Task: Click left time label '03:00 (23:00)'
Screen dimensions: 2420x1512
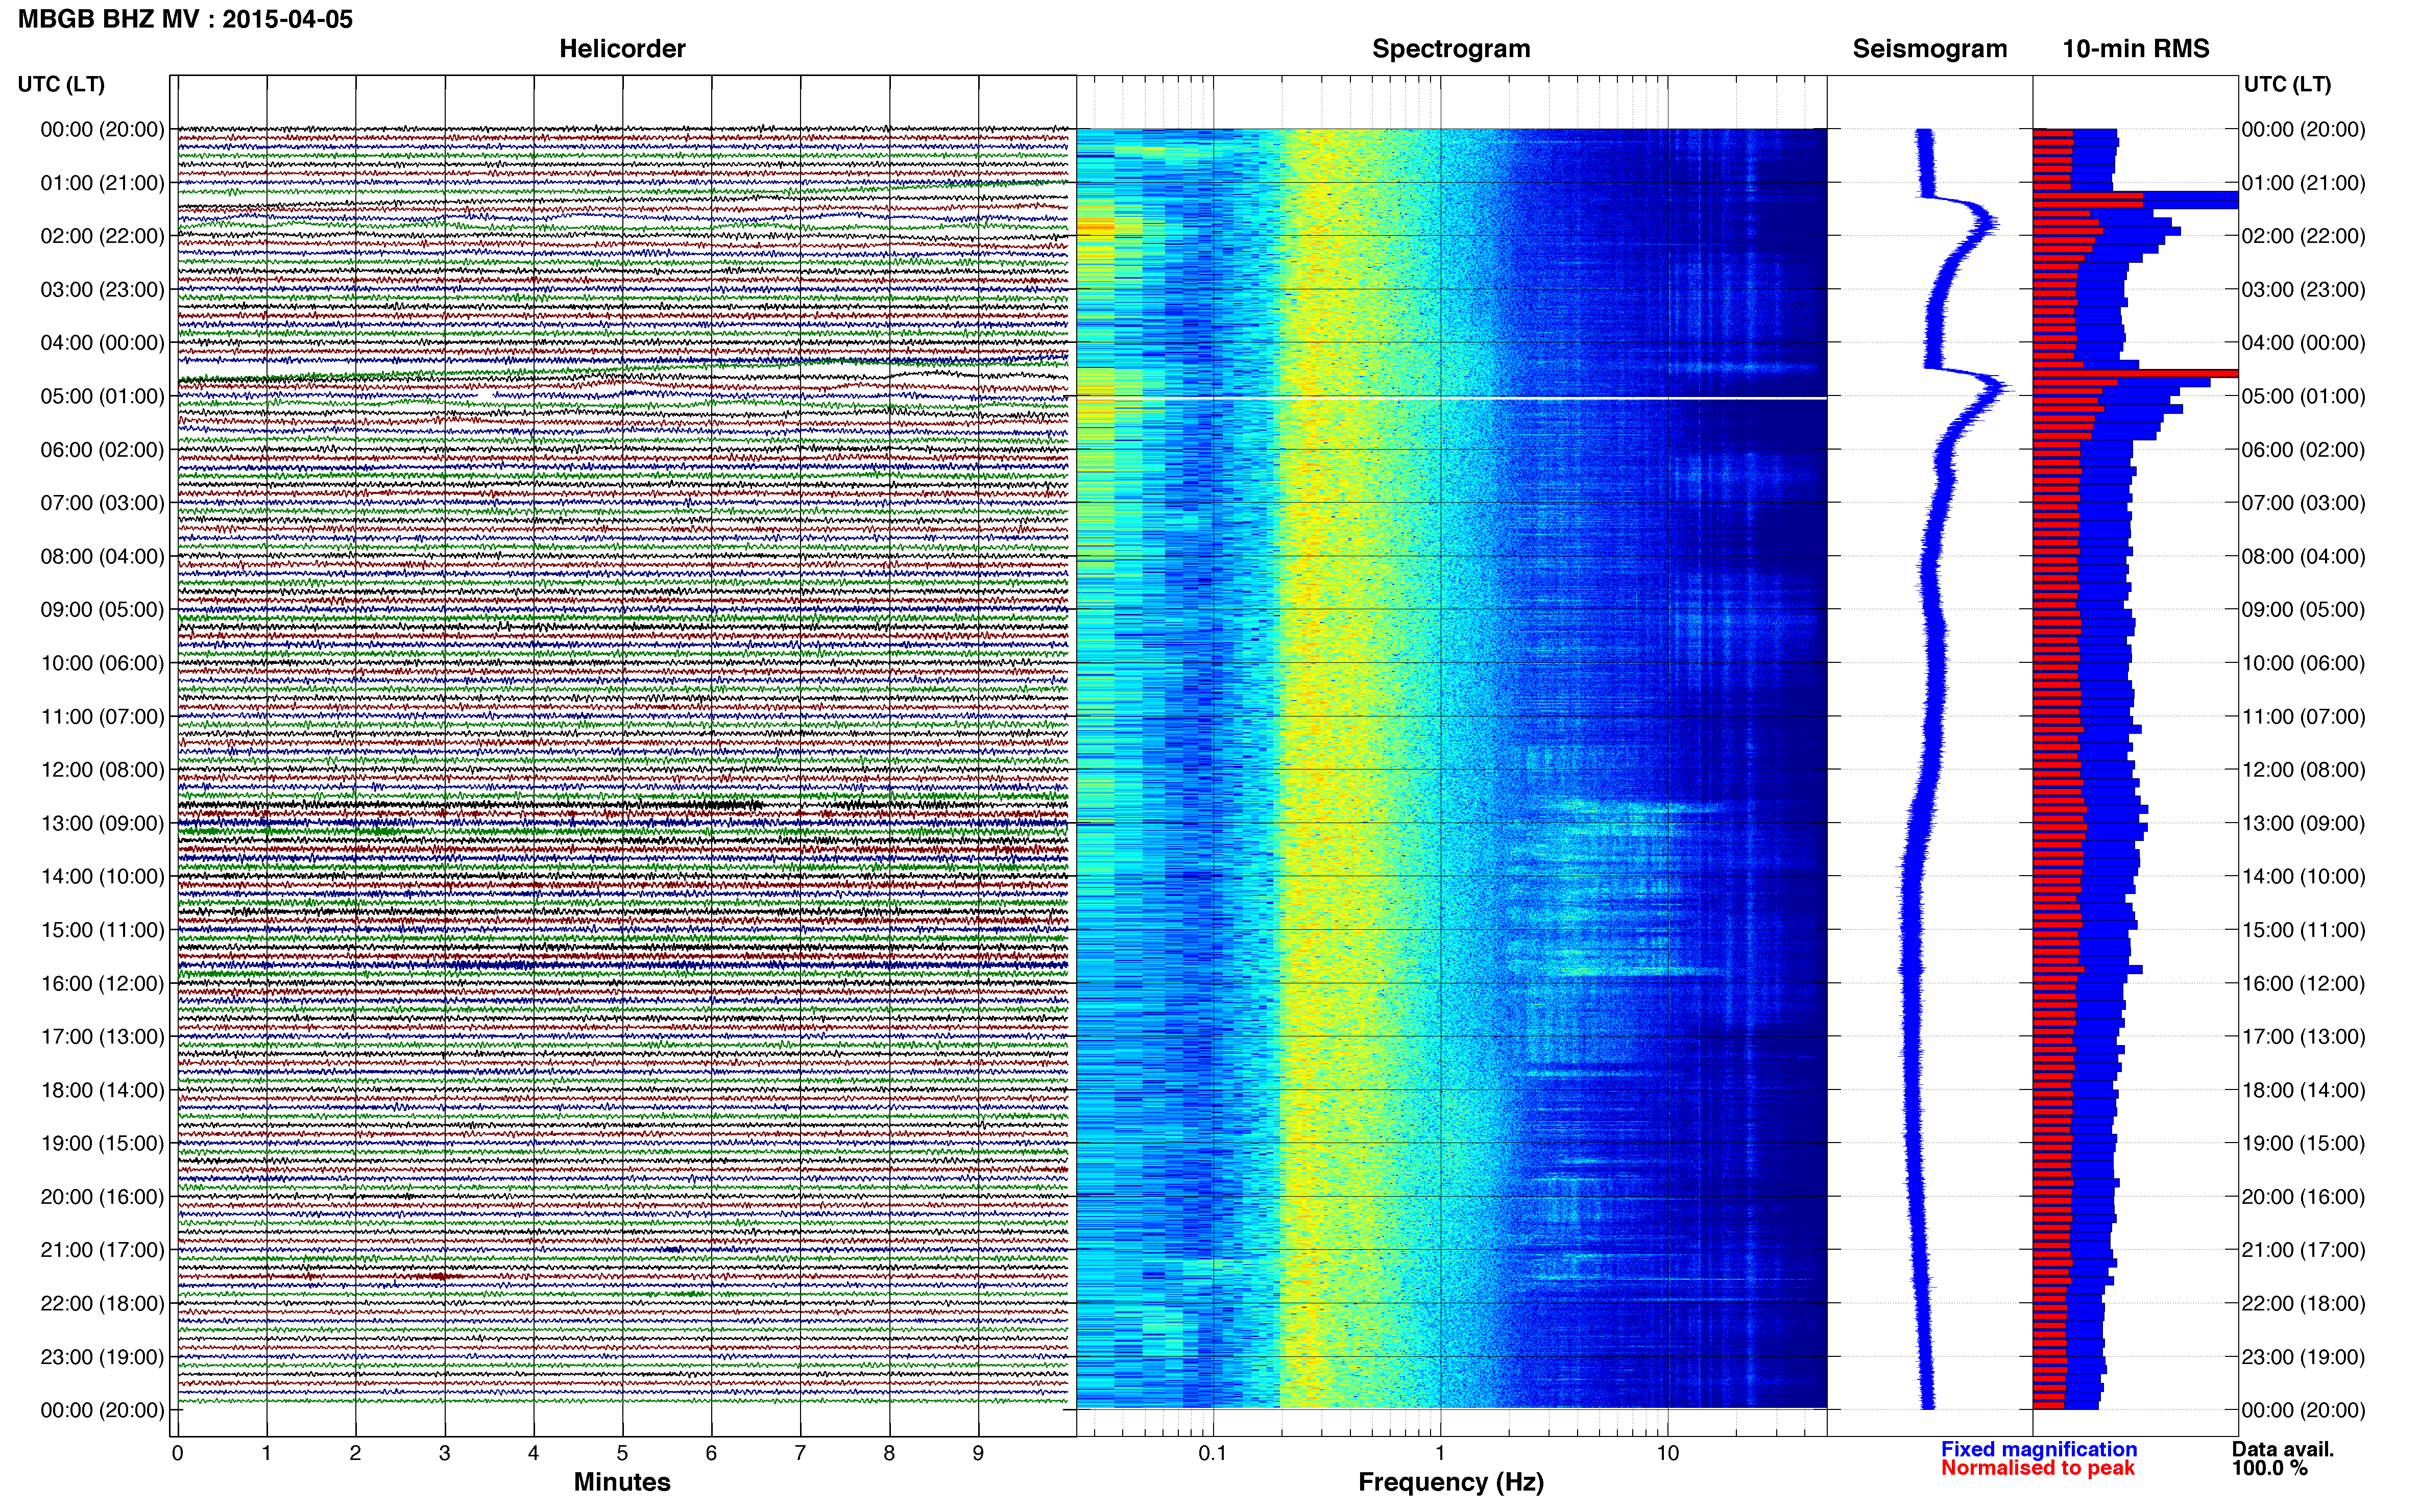Action: pos(102,290)
